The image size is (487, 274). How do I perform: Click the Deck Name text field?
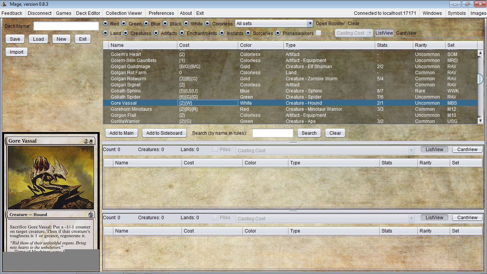coord(66,26)
